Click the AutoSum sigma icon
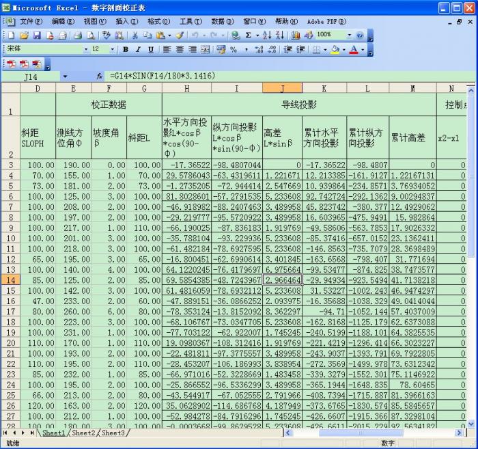 pyautogui.click(x=249, y=35)
